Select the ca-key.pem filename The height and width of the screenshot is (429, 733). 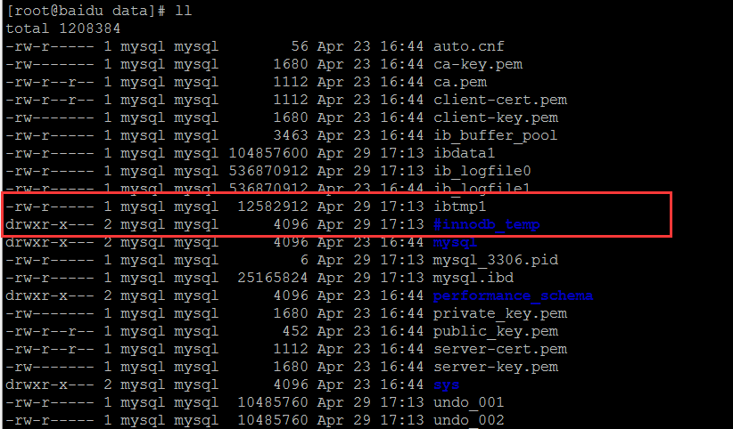coord(478,64)
